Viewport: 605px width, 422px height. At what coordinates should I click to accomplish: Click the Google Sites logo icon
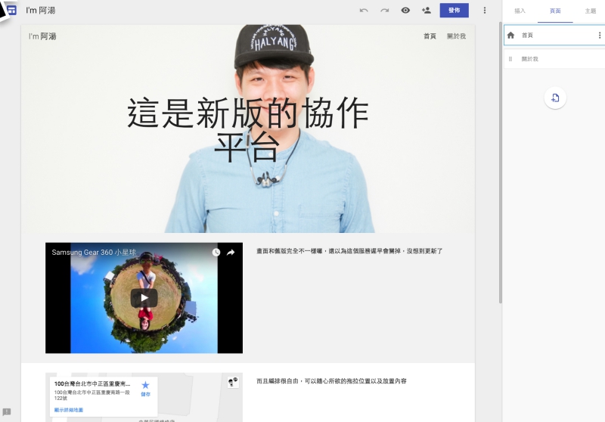pyautogui.click(x=11, y=11)
